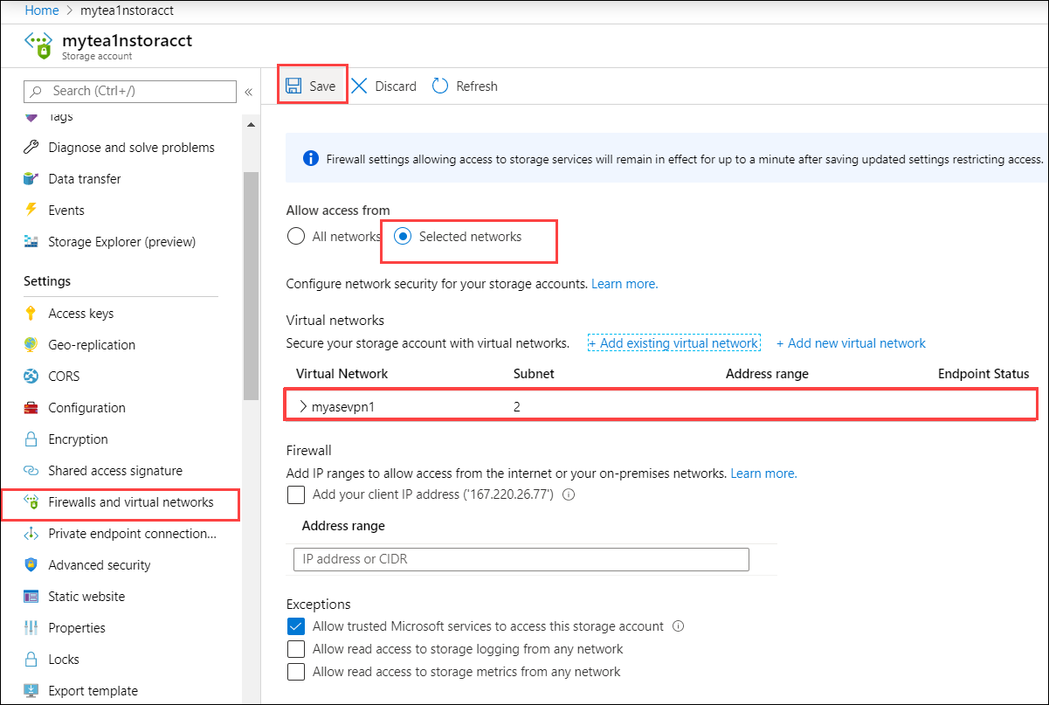Enable read access to storage logging checkbox
1049x705 pixels.
click(296, 649)
